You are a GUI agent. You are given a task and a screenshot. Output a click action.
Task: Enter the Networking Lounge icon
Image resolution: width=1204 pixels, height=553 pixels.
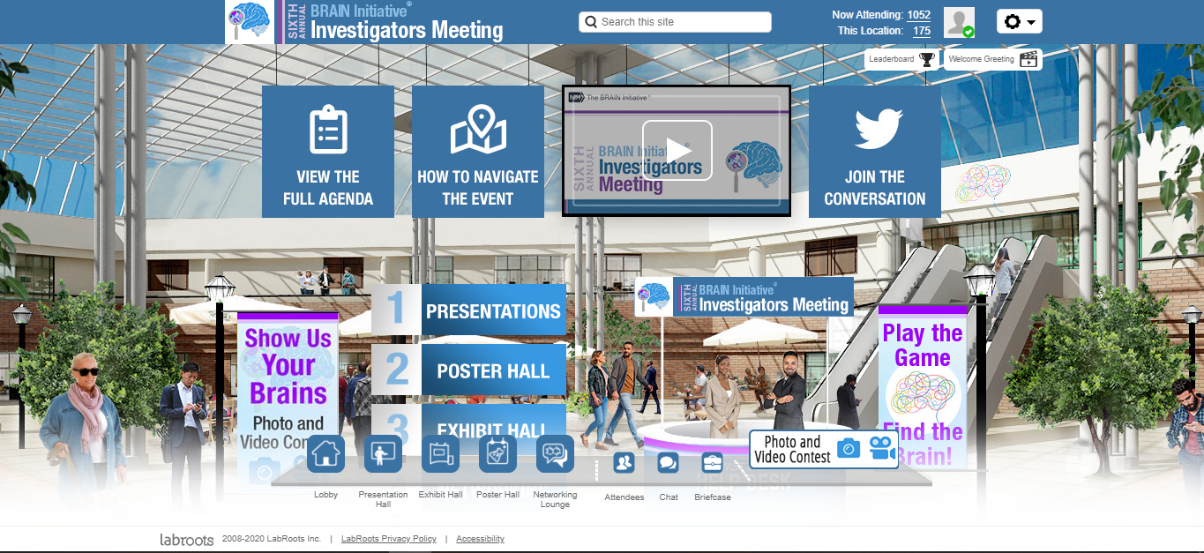point(555,454)
